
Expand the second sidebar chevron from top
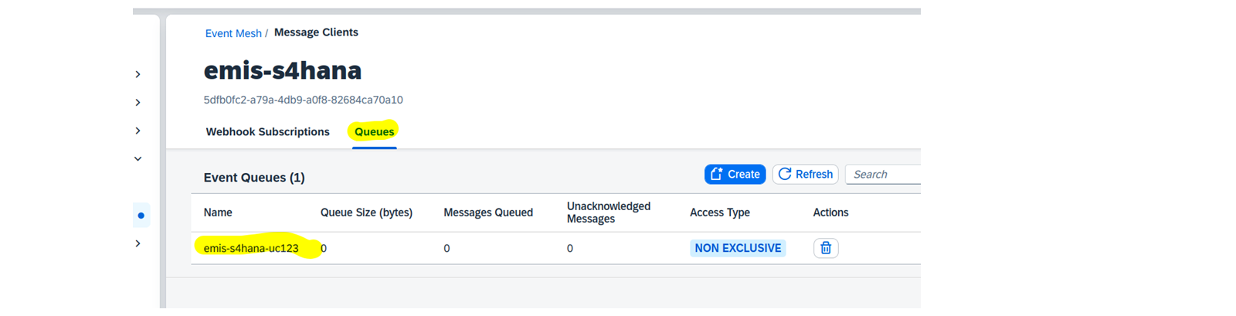tap(138, 102)
